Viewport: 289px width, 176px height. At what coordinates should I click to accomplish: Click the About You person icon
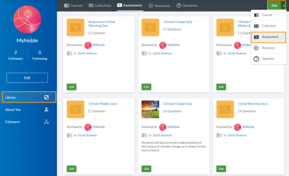coord(46,109)
